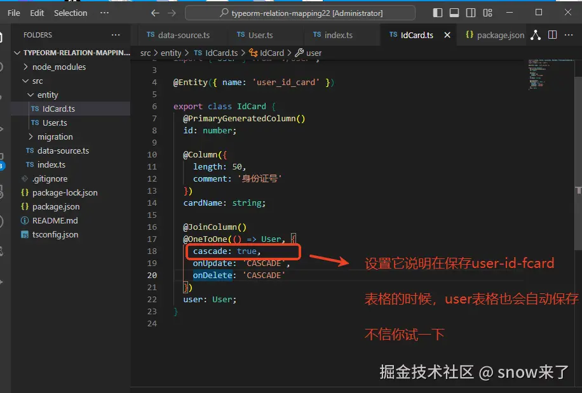Click the cascade: true code line

coord(227,251)
